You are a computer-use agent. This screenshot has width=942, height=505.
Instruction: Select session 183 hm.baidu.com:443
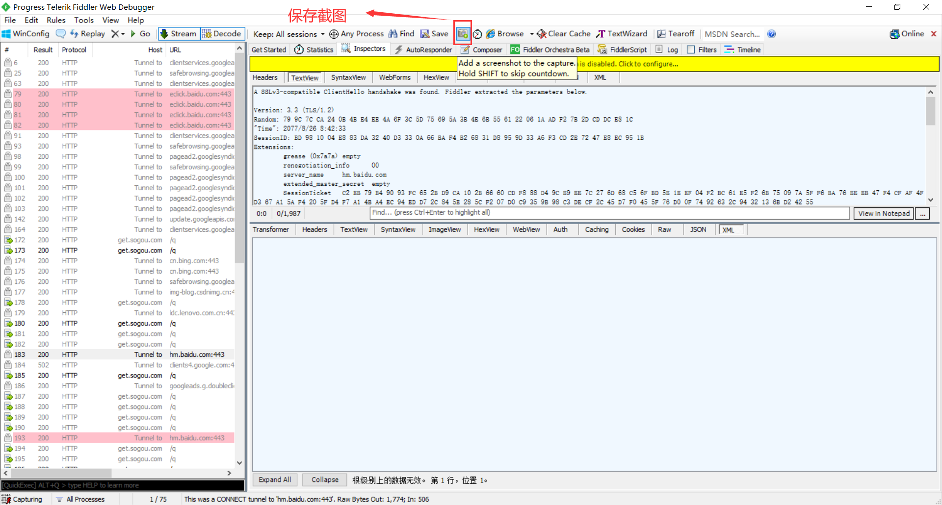tap(118, 354)
